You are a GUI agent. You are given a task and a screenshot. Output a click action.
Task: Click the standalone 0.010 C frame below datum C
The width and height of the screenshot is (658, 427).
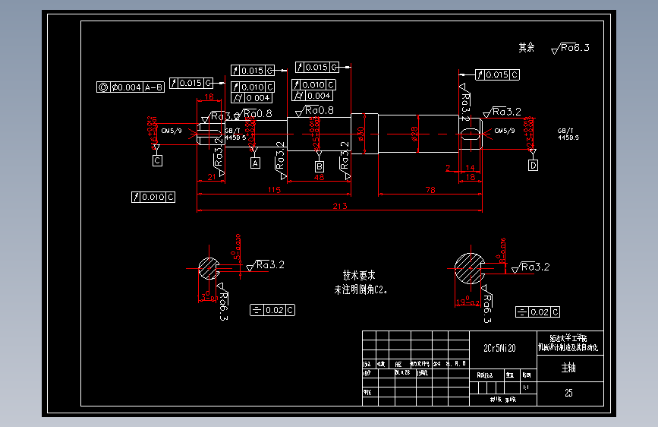153,197
